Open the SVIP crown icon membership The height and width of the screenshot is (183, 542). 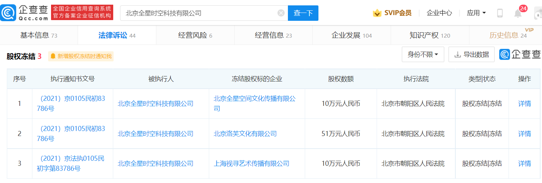[x=377, y=13]
